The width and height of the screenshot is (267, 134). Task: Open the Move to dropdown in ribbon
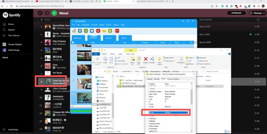pos(132,61)
